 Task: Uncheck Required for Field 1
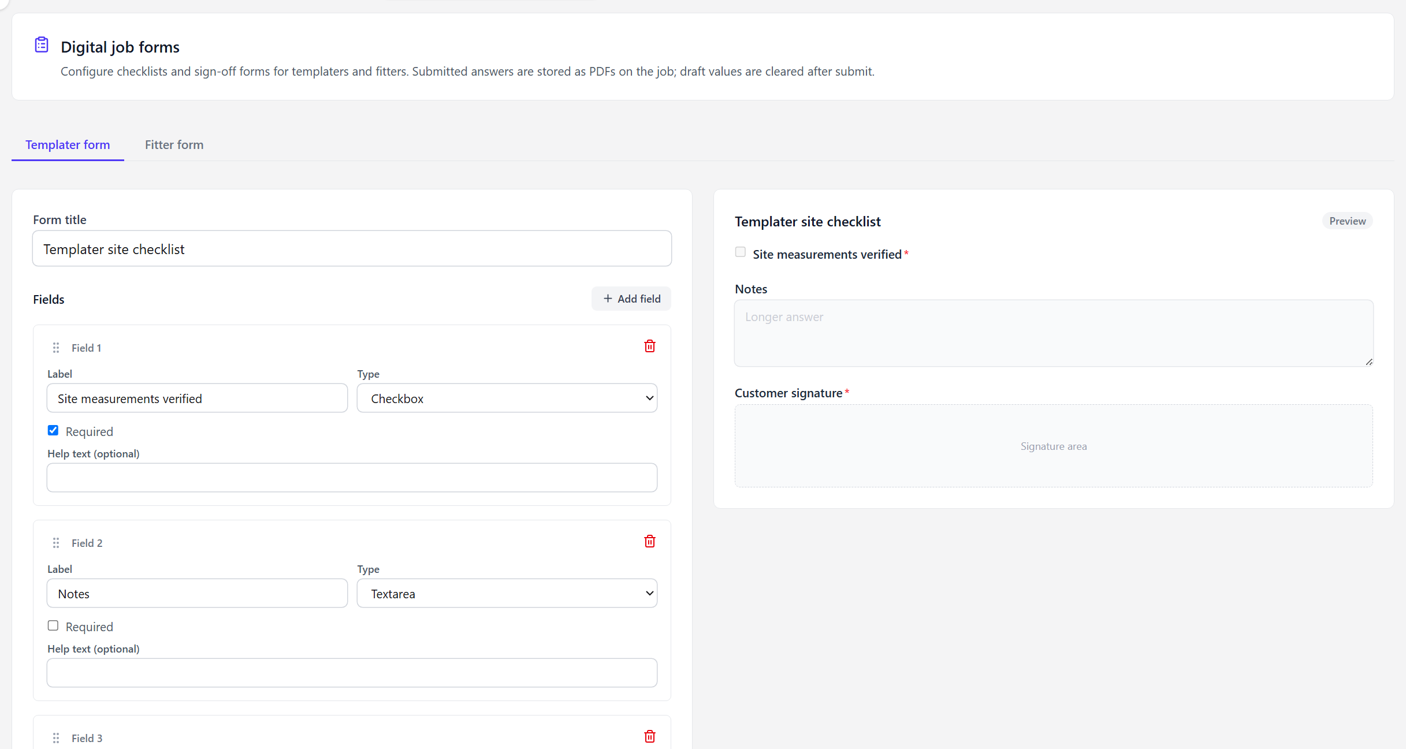pos(53,431)
